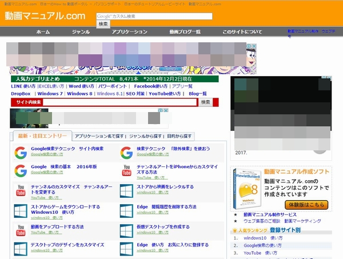Click the 体験版はこちら button
Image resolution: width=343 pixels, height=259 pixels.
pos(306,205)
